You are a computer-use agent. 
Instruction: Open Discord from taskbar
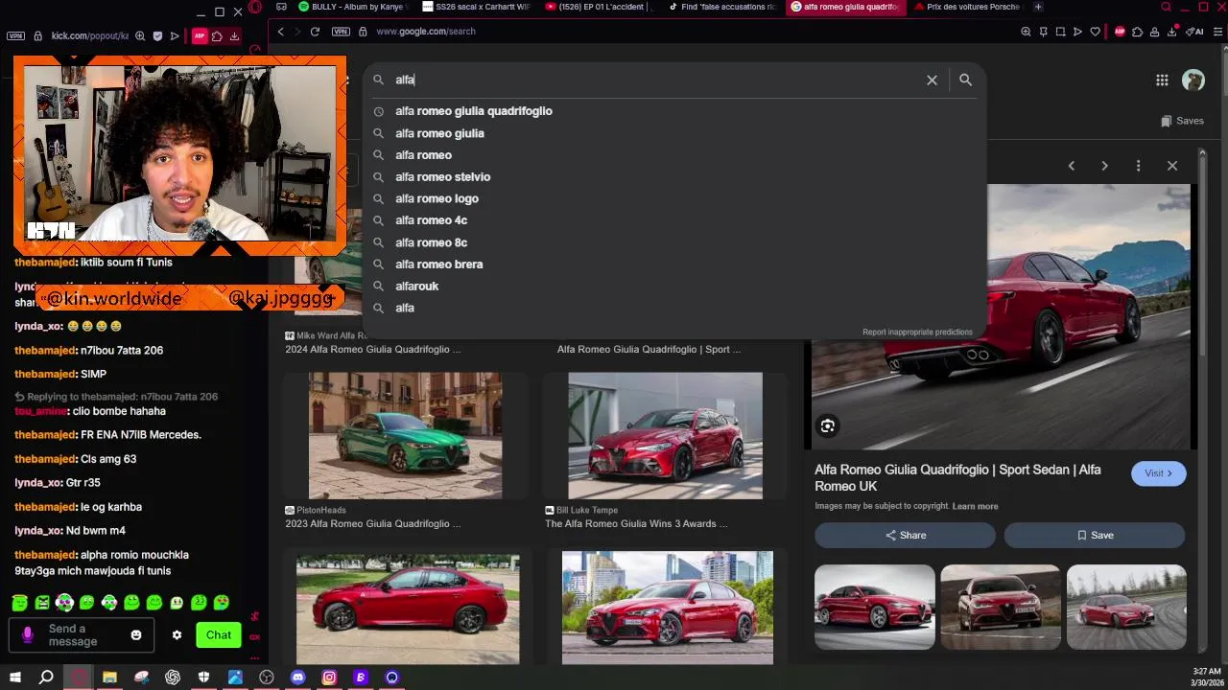tap(297, 678)
